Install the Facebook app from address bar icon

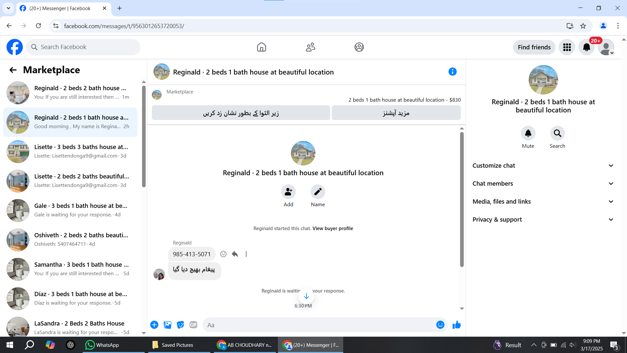570,26
